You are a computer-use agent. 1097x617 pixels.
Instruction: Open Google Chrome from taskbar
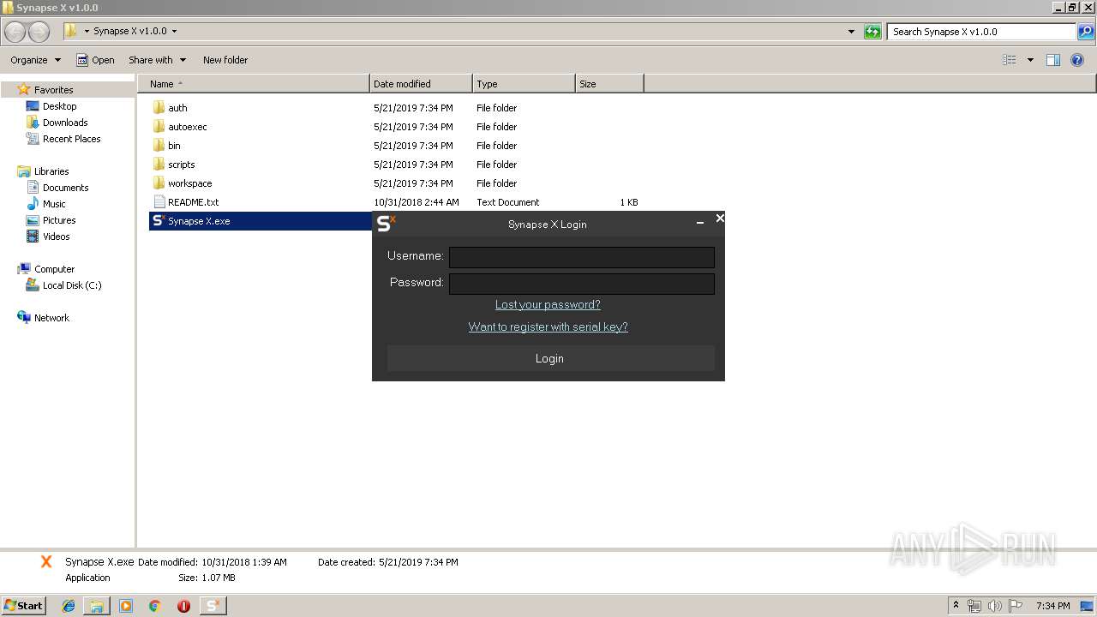coord(155,606)
